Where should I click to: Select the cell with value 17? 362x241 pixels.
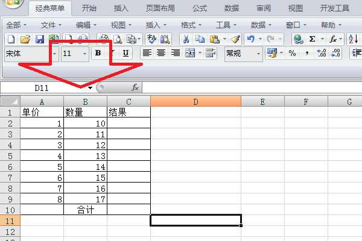tap(86, 199)
